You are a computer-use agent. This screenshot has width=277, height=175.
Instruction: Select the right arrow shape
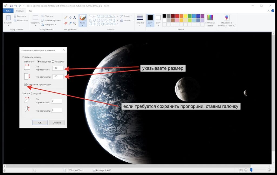(106, 20)
